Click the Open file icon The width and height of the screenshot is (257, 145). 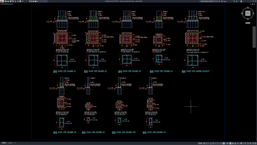click(x=8, y=1)
